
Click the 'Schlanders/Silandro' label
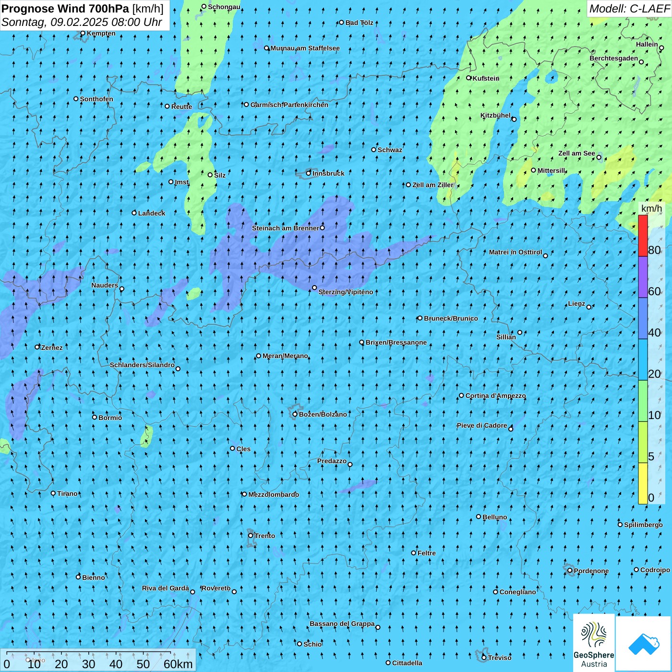142,365
